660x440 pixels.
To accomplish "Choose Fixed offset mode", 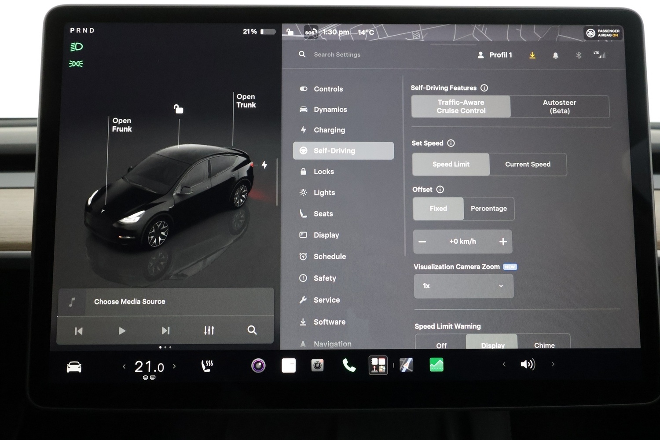I will [x=438, y=209].
